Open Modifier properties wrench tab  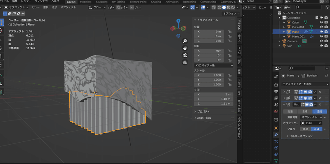click(276, 134)
